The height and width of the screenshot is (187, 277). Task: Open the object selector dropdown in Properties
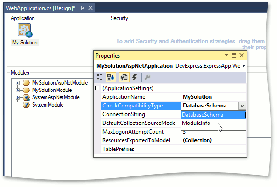tap(243, 66)
